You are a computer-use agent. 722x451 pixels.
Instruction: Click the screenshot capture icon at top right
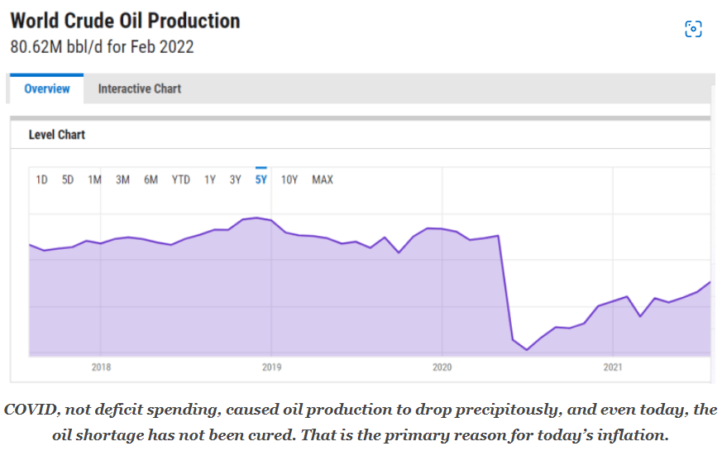[x=693, y=29]
